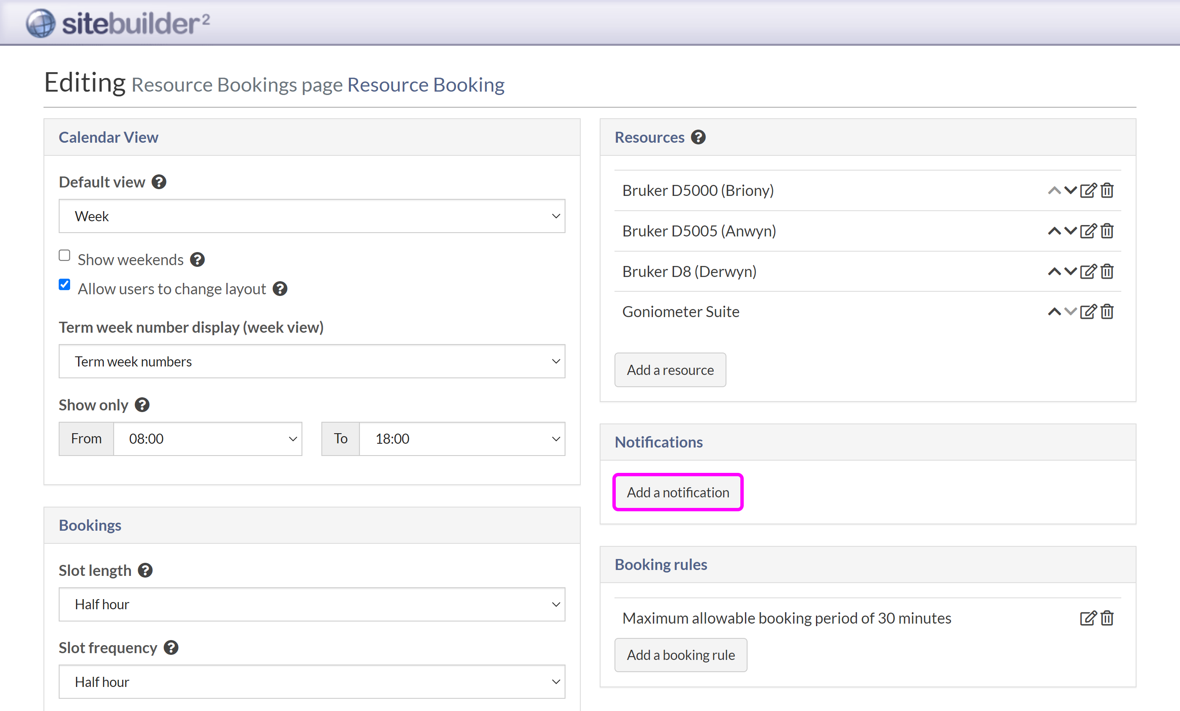Open the From 08:00 time dropdown
This screenshot has height=711, width=1180.
[208, 439]
